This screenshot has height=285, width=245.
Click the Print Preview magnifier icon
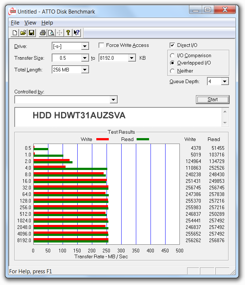click(51, 33)
